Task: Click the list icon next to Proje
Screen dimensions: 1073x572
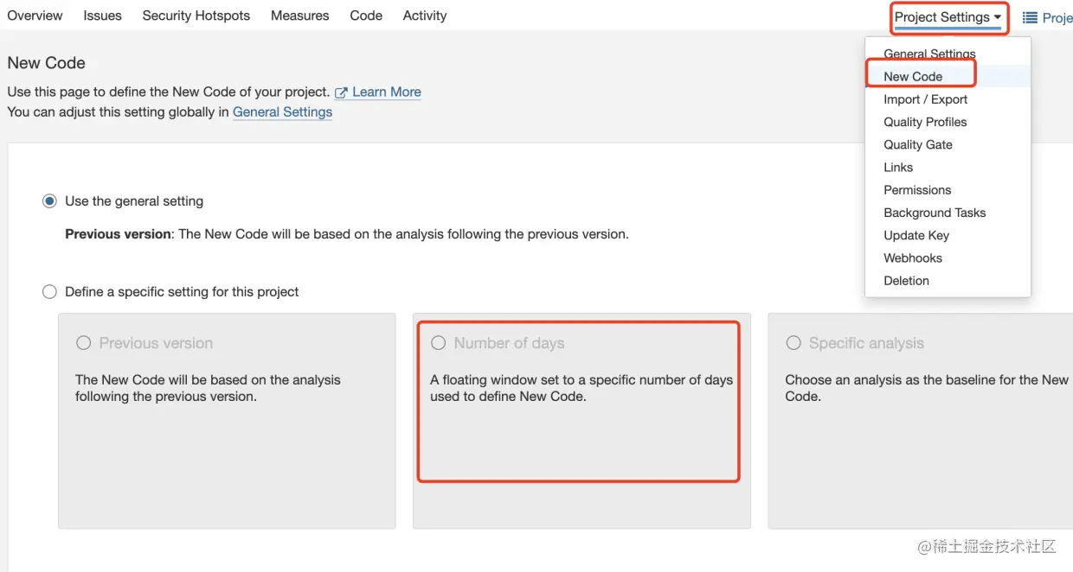Action: (1030, 17)
